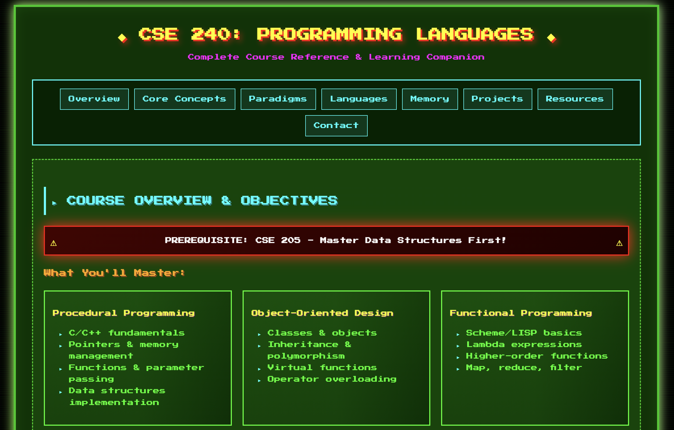Click Functions & parameter passing item

[136, 373]
